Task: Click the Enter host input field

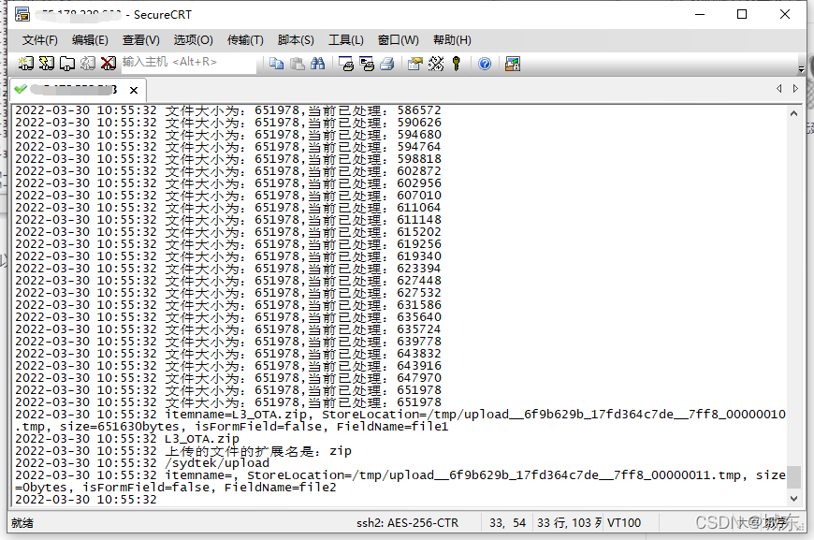Action: pos(188,63)
